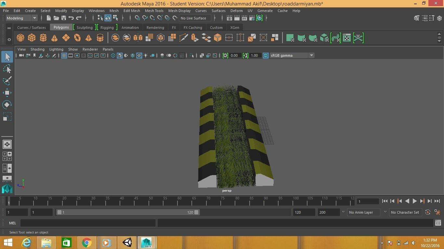
Task: Toggle the resolution gate display
Action: (77, 56)
